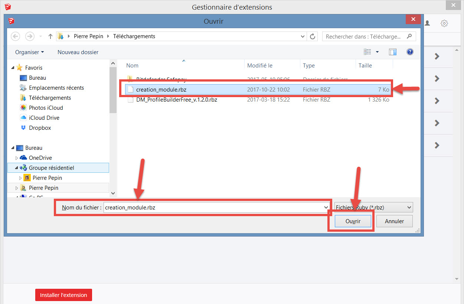Image resolution: width=464 pixels, height=304 pixels.
Task: Expand the OneDrive tree node
Action: click(x=17, y=158)
